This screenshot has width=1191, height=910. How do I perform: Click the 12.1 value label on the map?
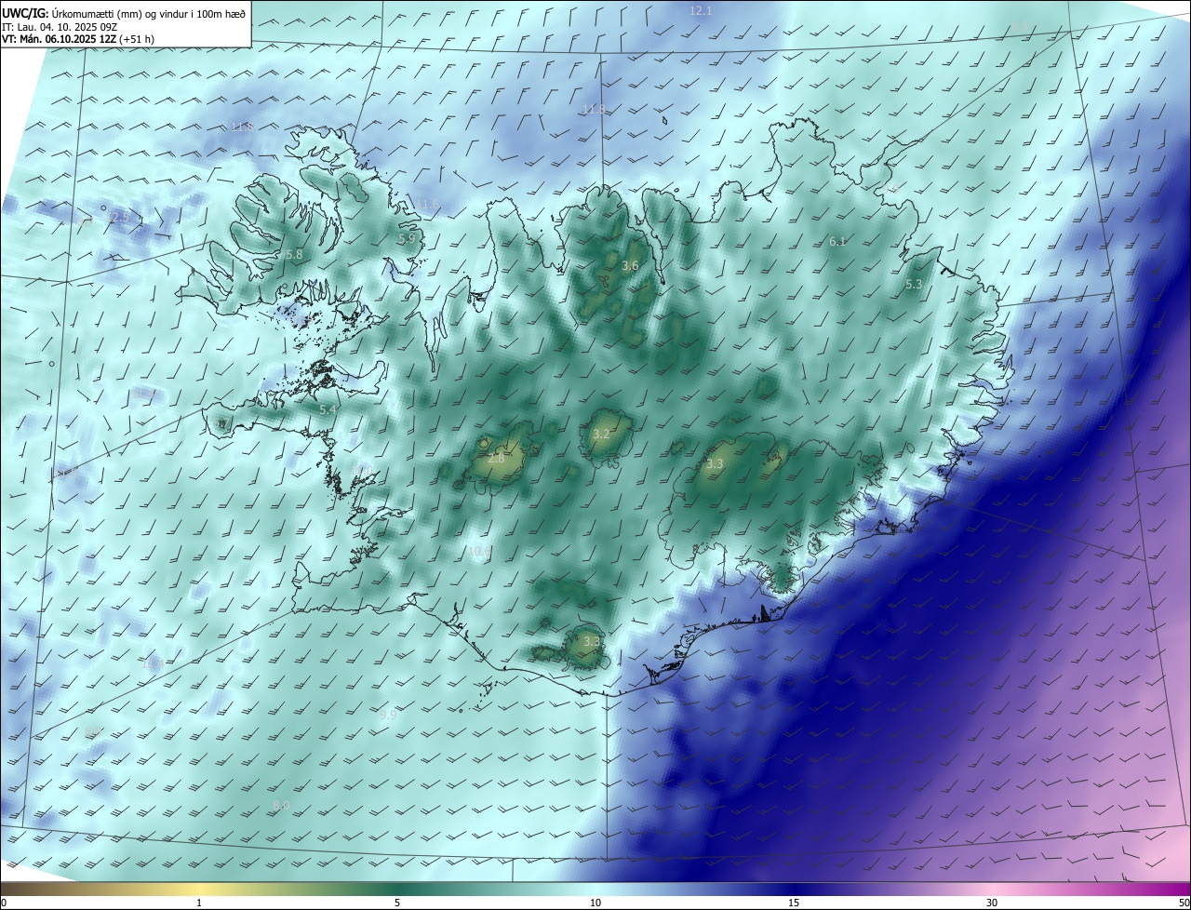click(701, 10)
